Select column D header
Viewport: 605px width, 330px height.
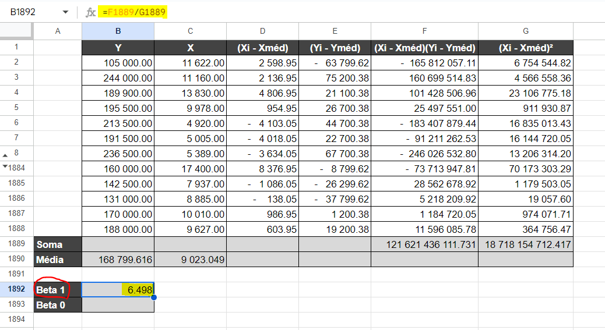coord(262,31)
